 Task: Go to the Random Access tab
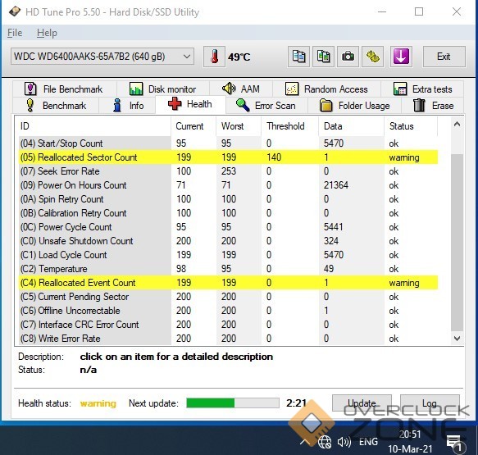pos(326,89)
